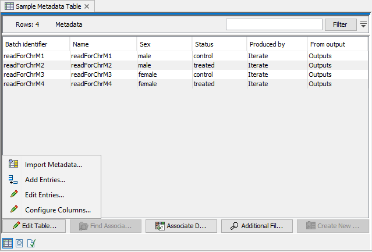The height and width of the screenshot is (252, 372).
Task: Sort by the Status column header
Action: (204, 44)
